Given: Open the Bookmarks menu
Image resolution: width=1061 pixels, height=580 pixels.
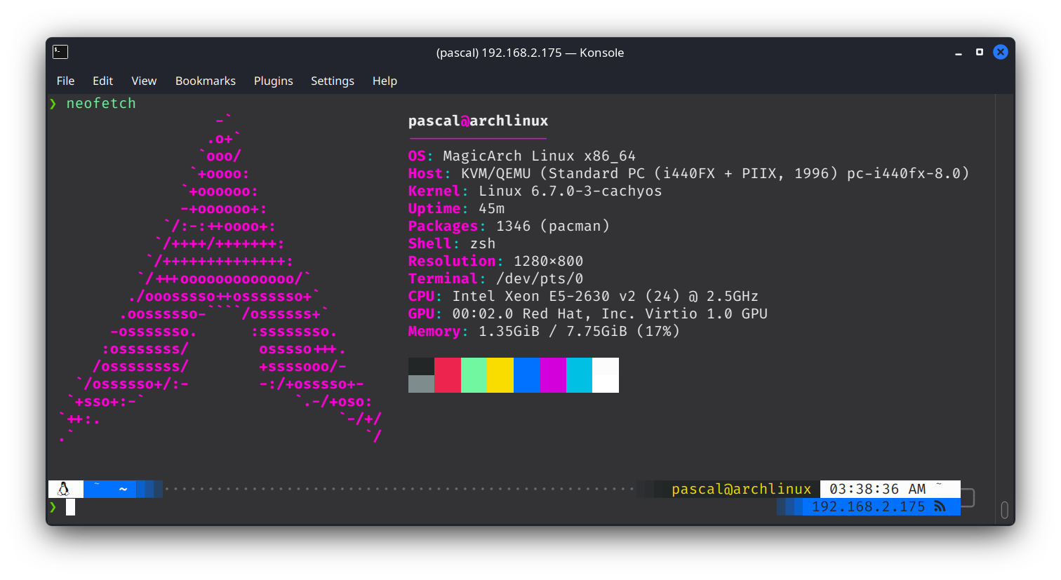Looking at the screenshot, I should 206,81.
